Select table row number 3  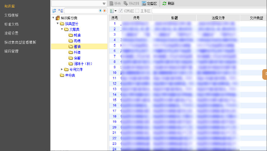(188, 34)
